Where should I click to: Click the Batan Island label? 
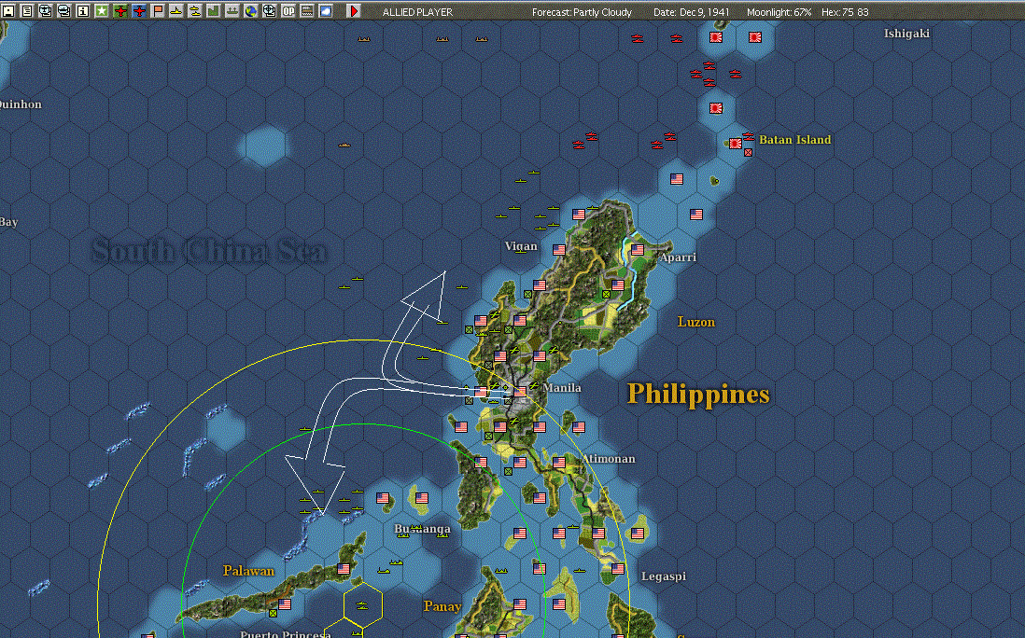pyautogui.click(x=795, y=140)
